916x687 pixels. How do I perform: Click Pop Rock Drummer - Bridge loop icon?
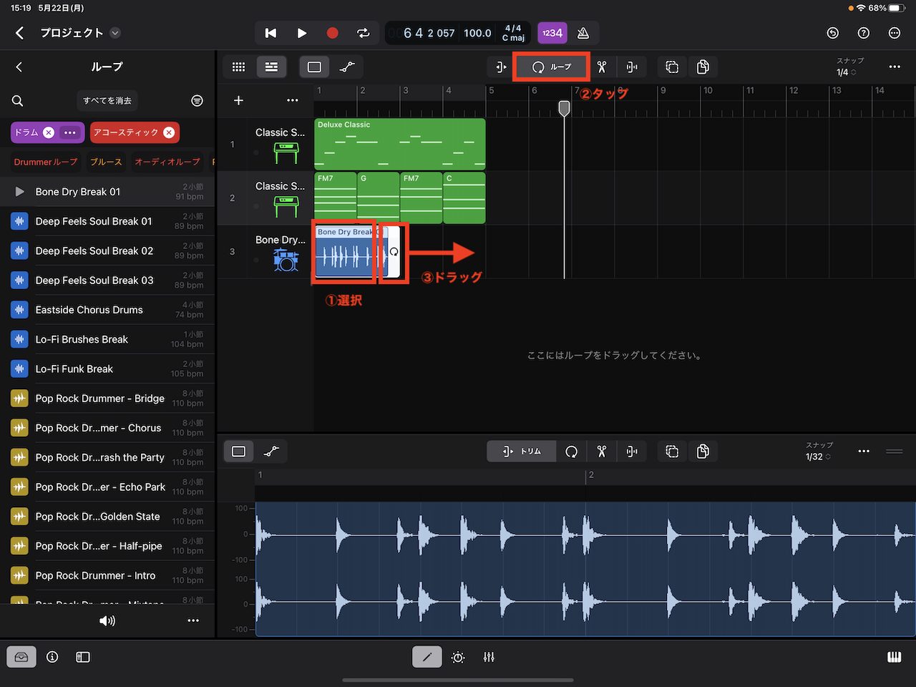19,399
